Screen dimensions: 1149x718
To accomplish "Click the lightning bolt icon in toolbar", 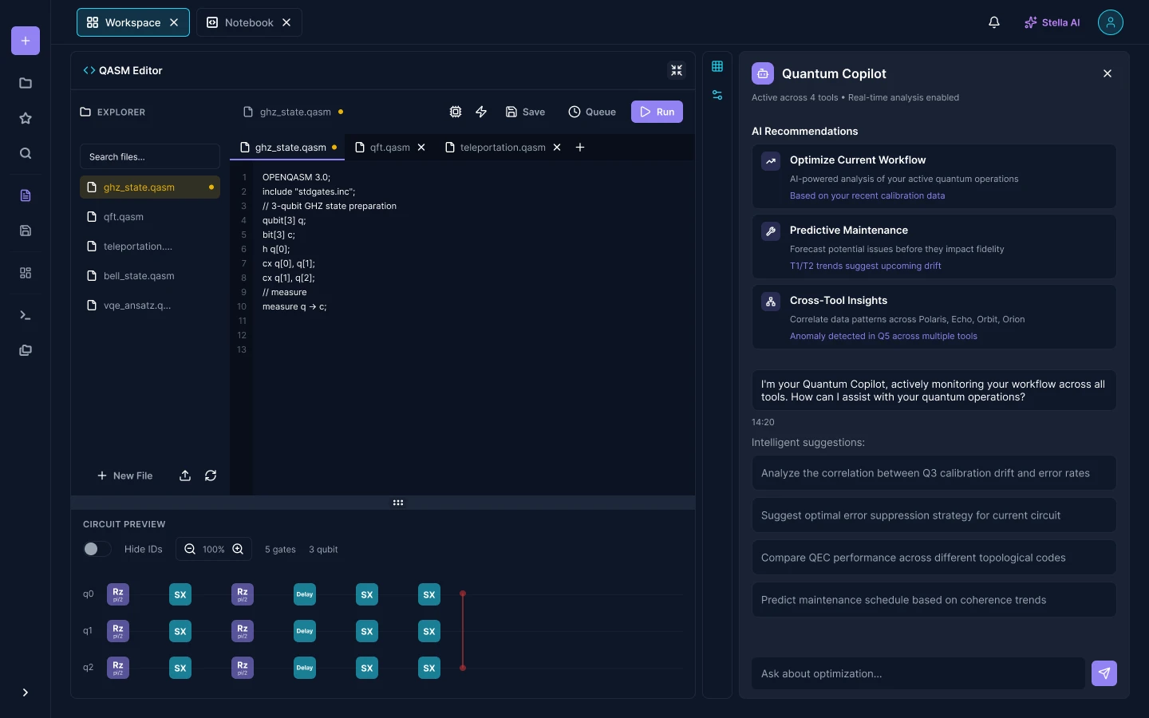I will pos(481,112).
